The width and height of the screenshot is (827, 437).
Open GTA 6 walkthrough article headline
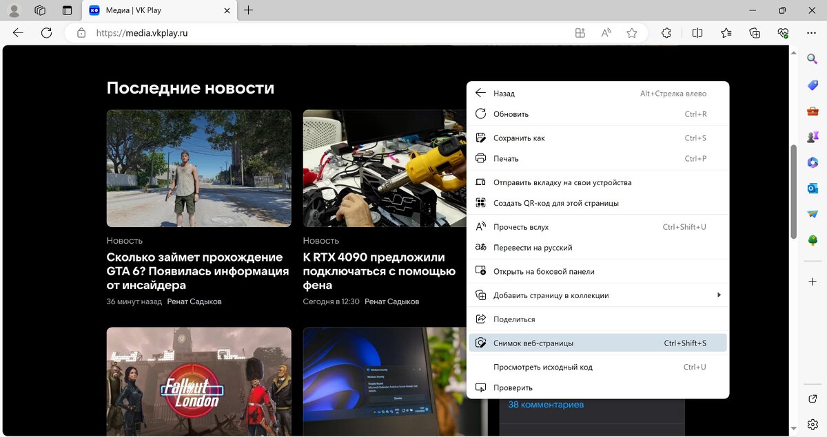click(x=198, y=271)
